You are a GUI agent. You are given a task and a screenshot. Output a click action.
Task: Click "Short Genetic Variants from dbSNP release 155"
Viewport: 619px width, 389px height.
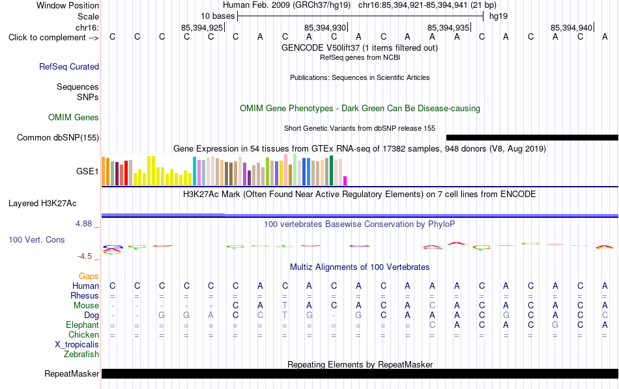[360, 128]
